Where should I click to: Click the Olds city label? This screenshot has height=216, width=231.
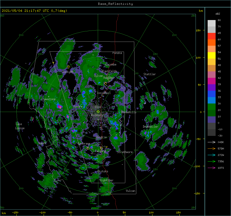[98, 107]
